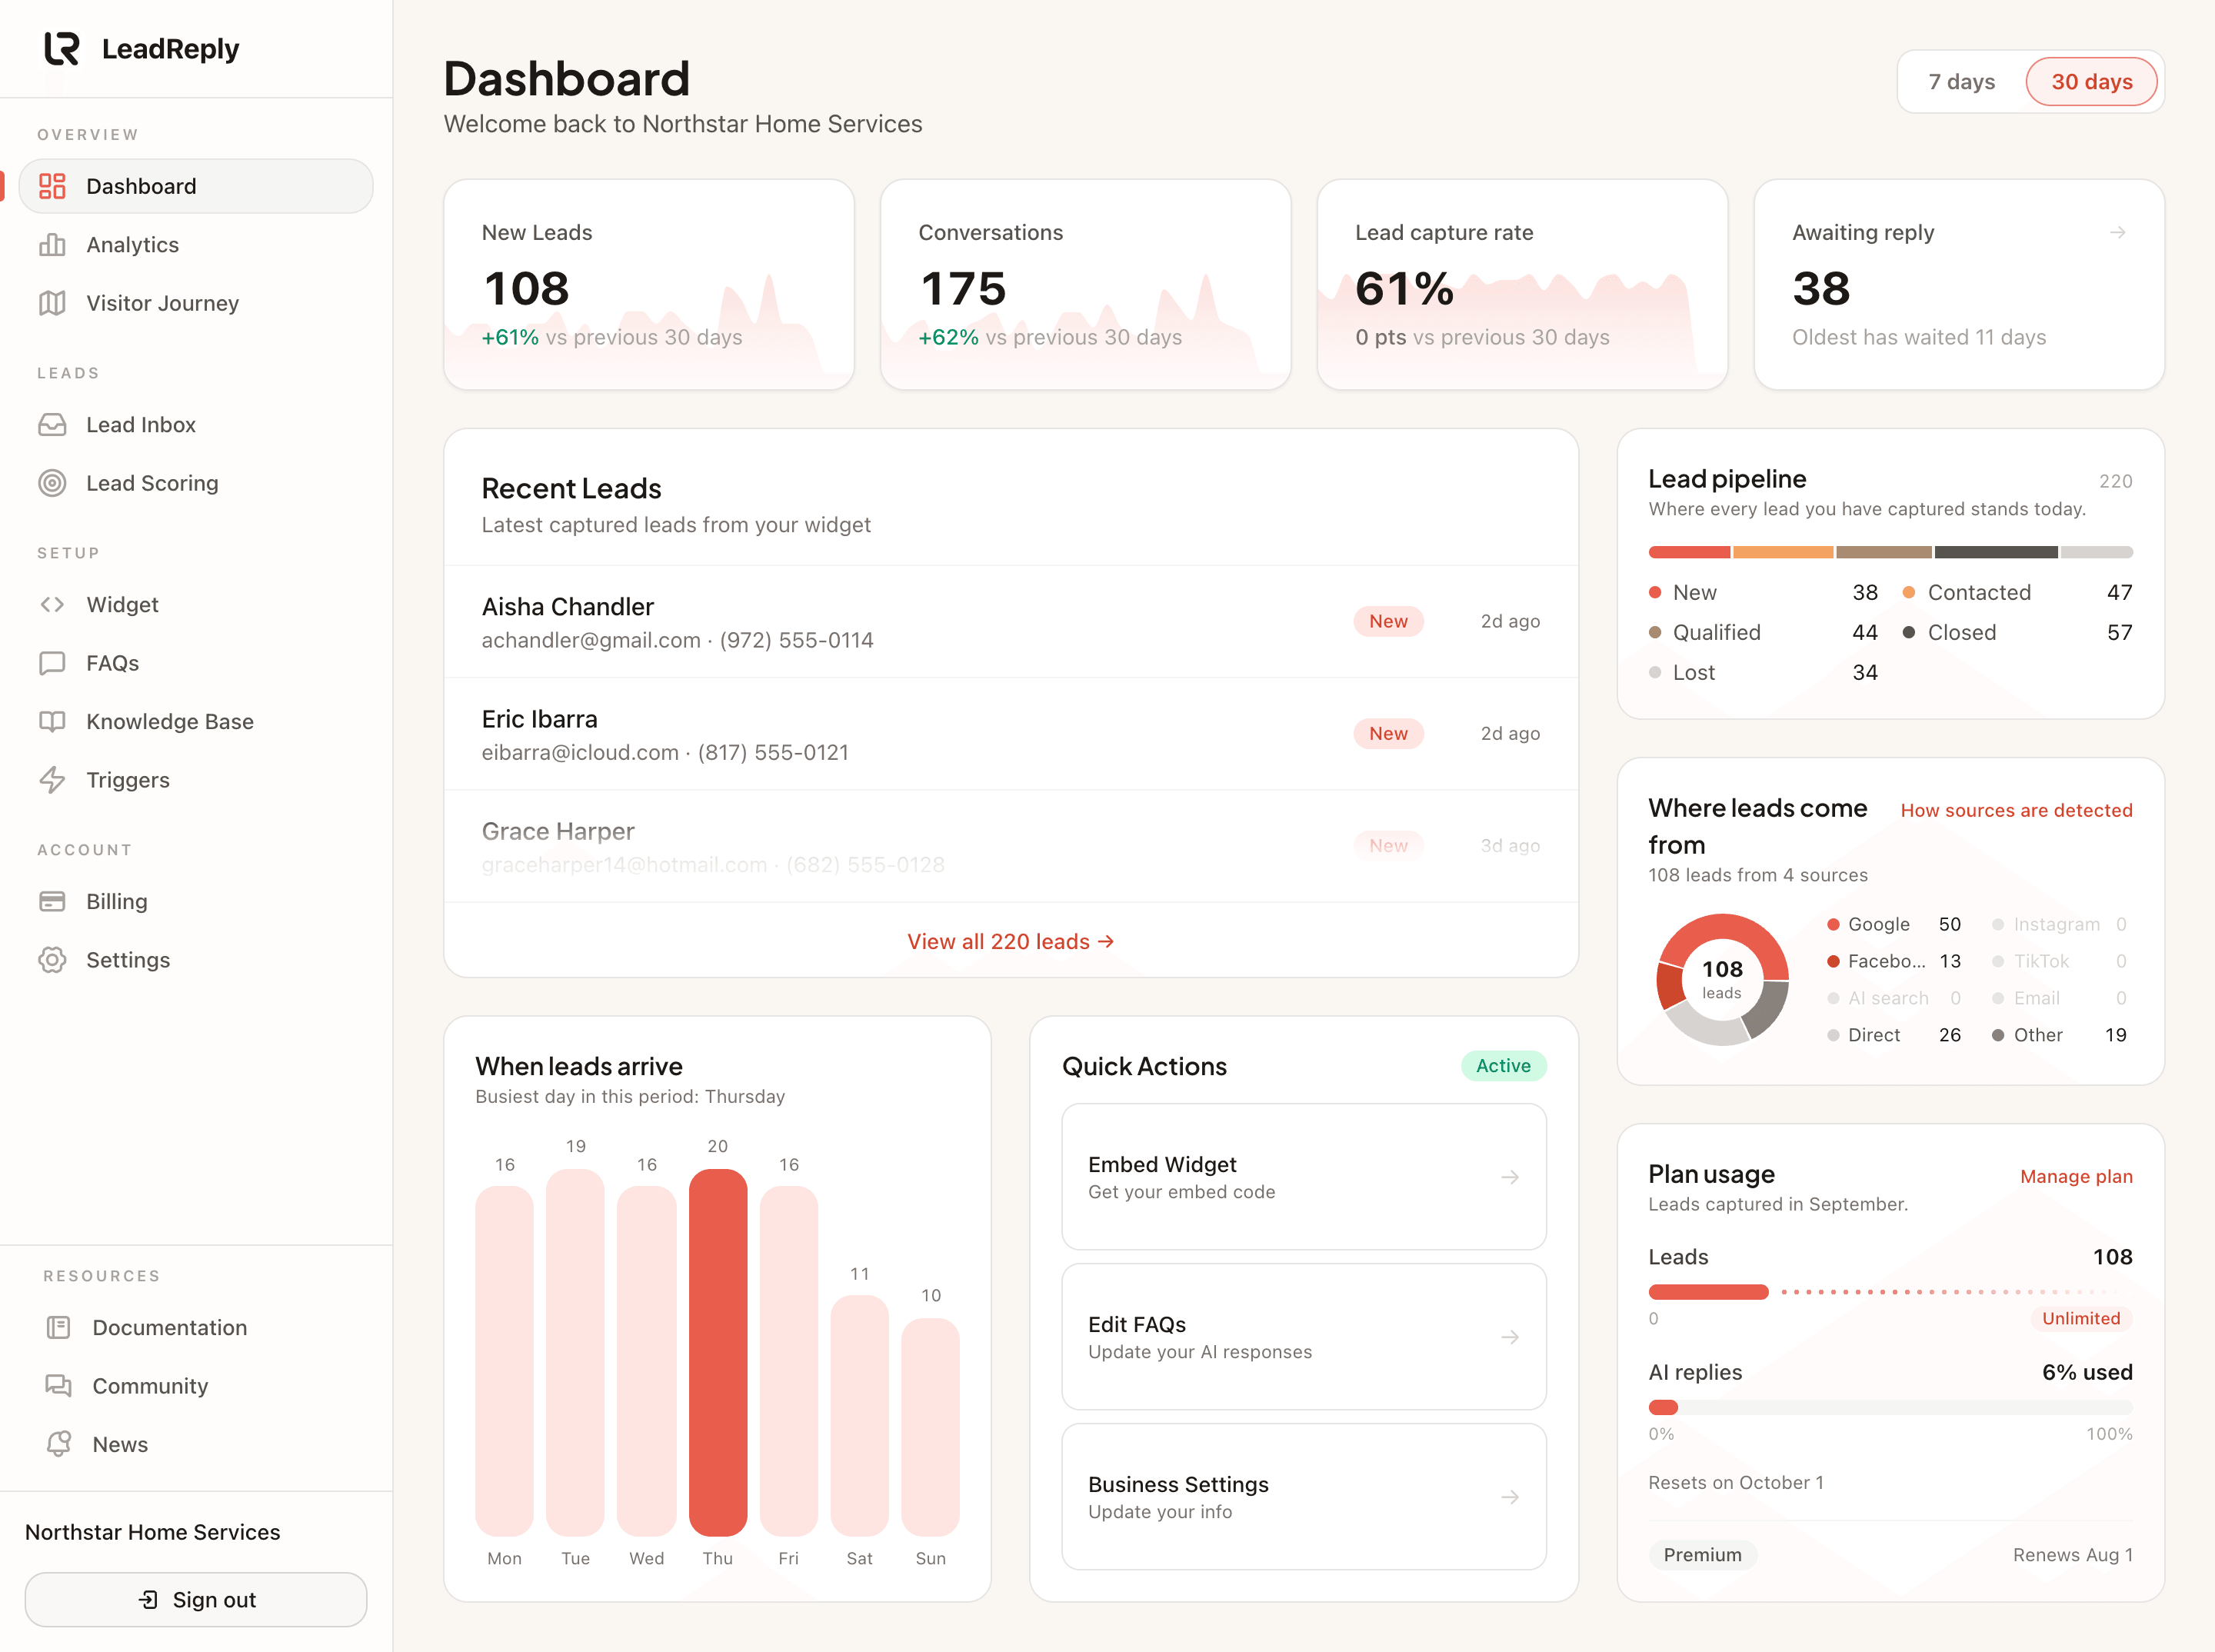Click the Billing card icon

(x=52, y=902)
